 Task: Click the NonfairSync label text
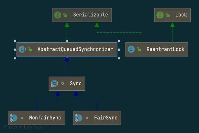click(x=45, y=118)
